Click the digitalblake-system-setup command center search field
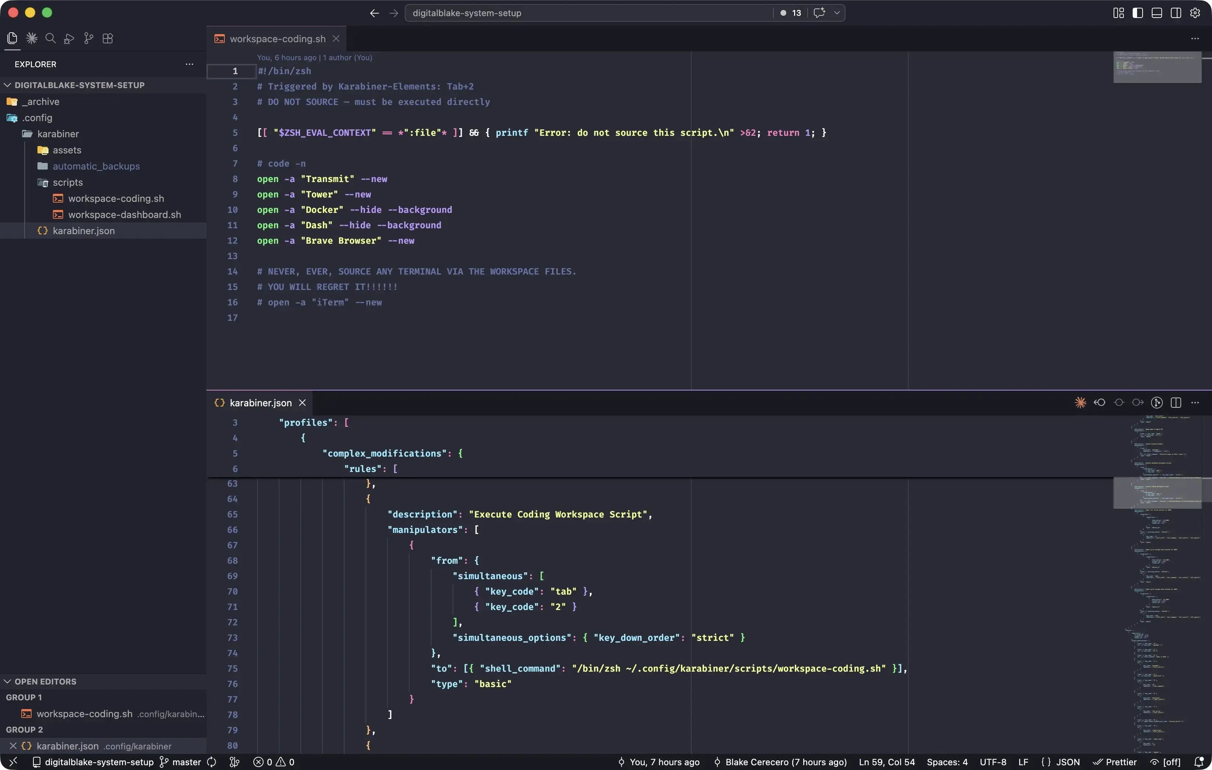1212x770 pixels. 589,13
